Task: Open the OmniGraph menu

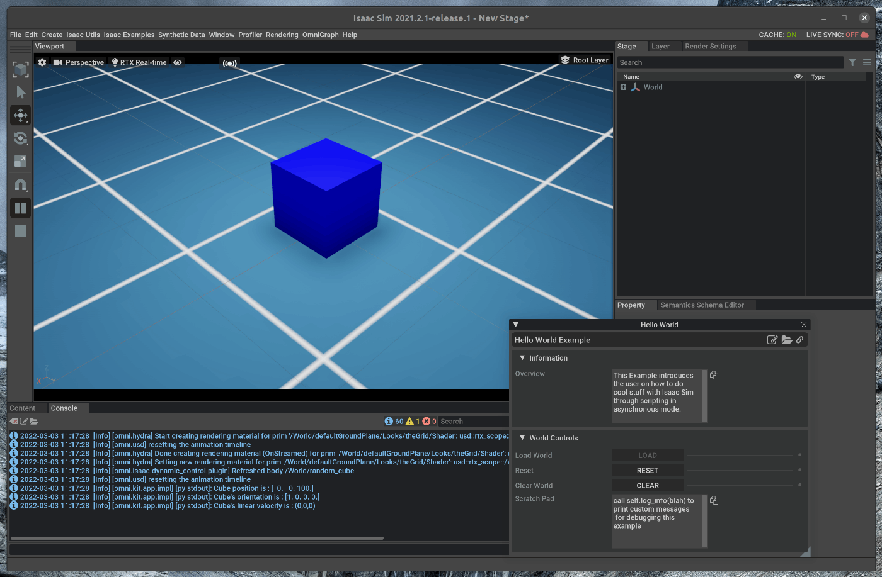Action: pos(321,35)
